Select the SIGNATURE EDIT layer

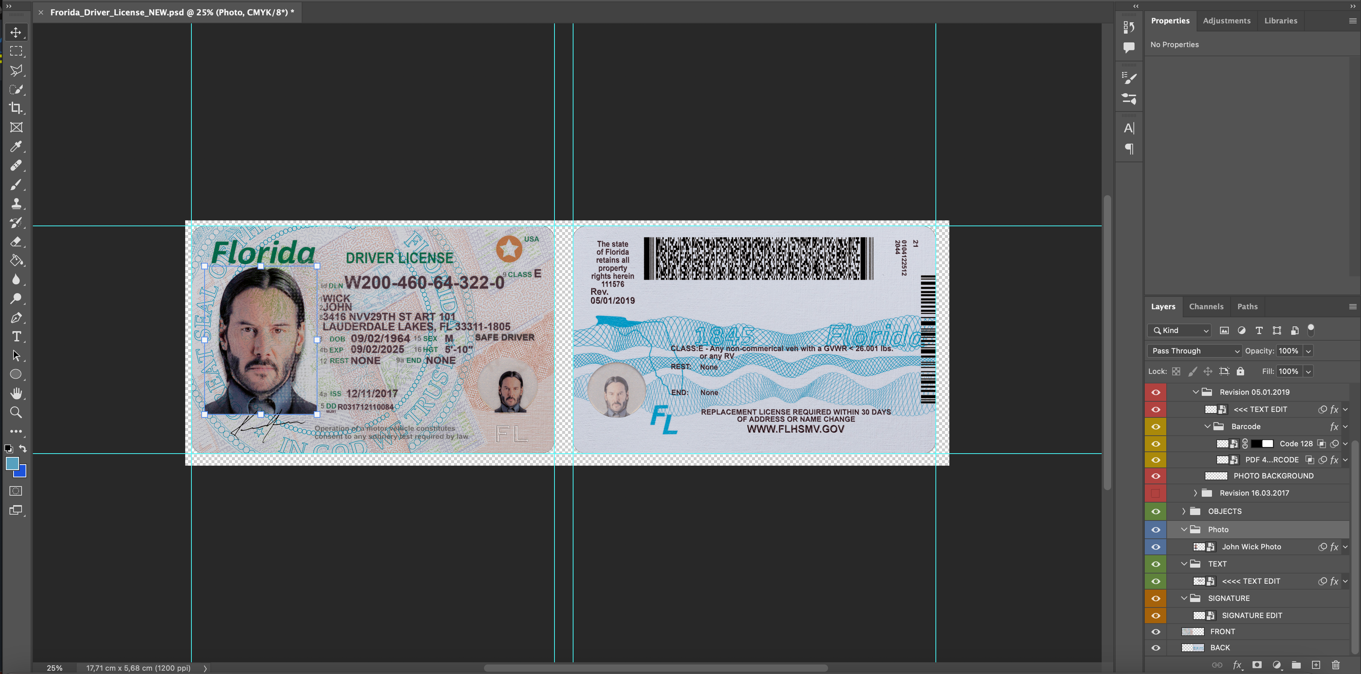(x=1252, y=615)
